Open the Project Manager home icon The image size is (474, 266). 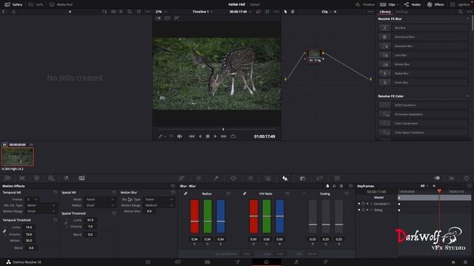point(453,262)
